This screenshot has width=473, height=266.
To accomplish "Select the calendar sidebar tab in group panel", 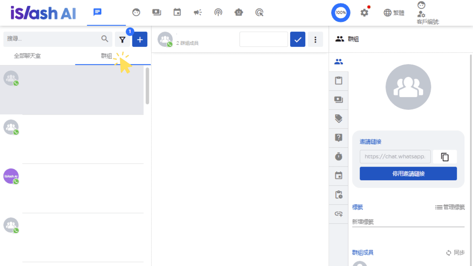I will 338,175.
